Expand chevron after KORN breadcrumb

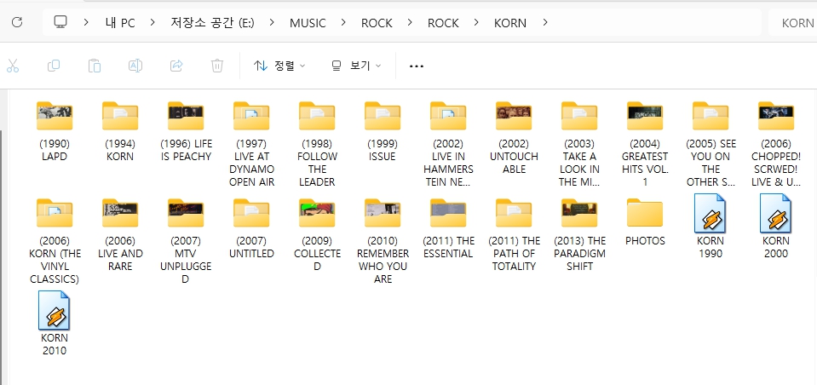544,22
